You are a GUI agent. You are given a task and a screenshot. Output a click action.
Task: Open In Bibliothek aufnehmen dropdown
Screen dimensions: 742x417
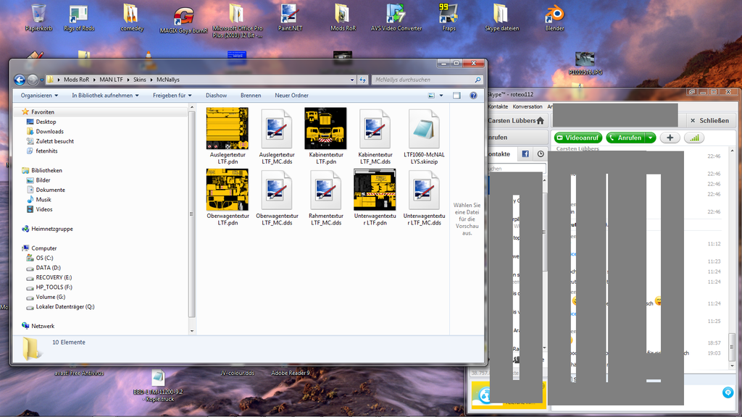point(105,96)
